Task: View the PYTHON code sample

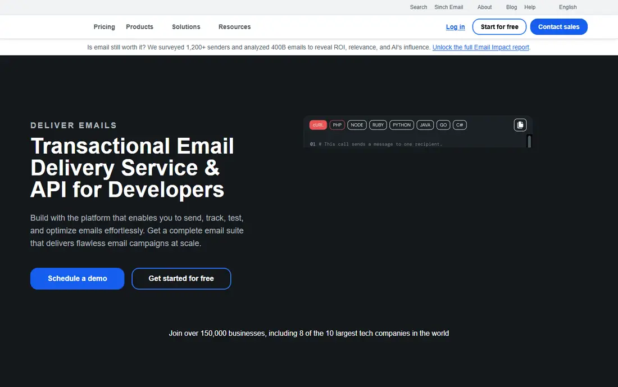Action: pos(401,125)
